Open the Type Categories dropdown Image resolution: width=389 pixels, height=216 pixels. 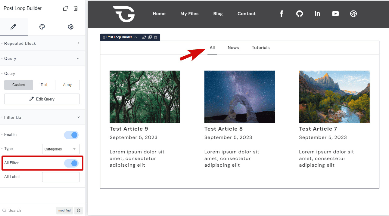click(x=61, y=149)
